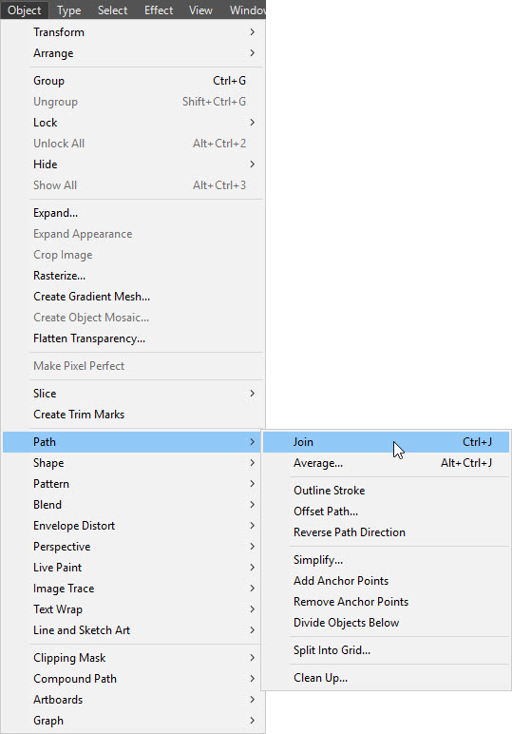The height and width of the screenshot is (734, 512).
Task: Expand the Transform submenu
Action: (133, 32)
